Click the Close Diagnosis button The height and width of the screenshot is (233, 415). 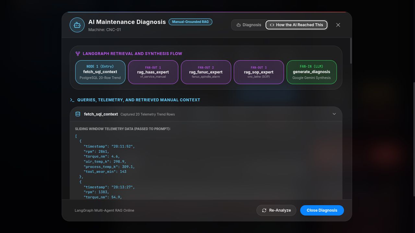[x=322, y=210]
